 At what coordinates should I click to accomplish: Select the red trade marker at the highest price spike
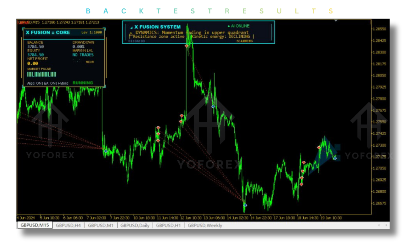point(186,46)
